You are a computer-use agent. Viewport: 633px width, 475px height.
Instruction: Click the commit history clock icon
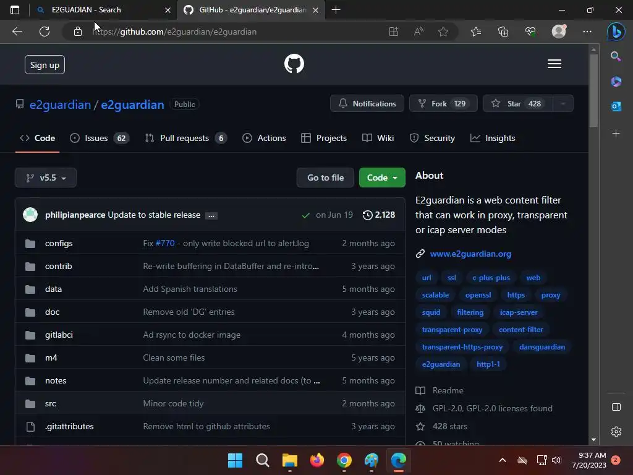[367, 215]
